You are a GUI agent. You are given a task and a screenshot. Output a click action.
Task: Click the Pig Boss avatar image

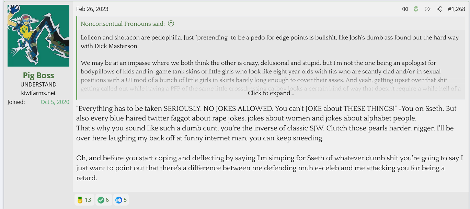click(x=38, y=36)
